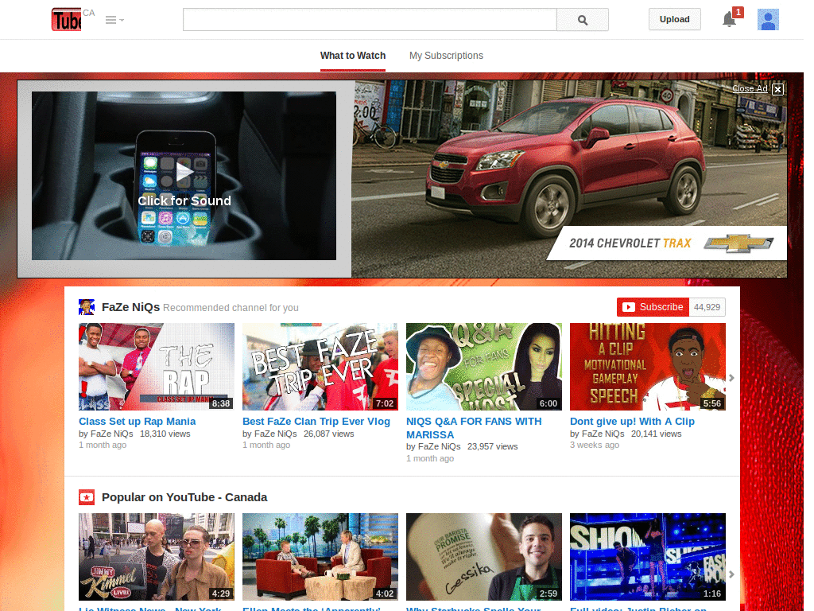Screen dimensions: 814x611
Task: Show more Popular on YouTube videos arrow
Action: point(731,574)
